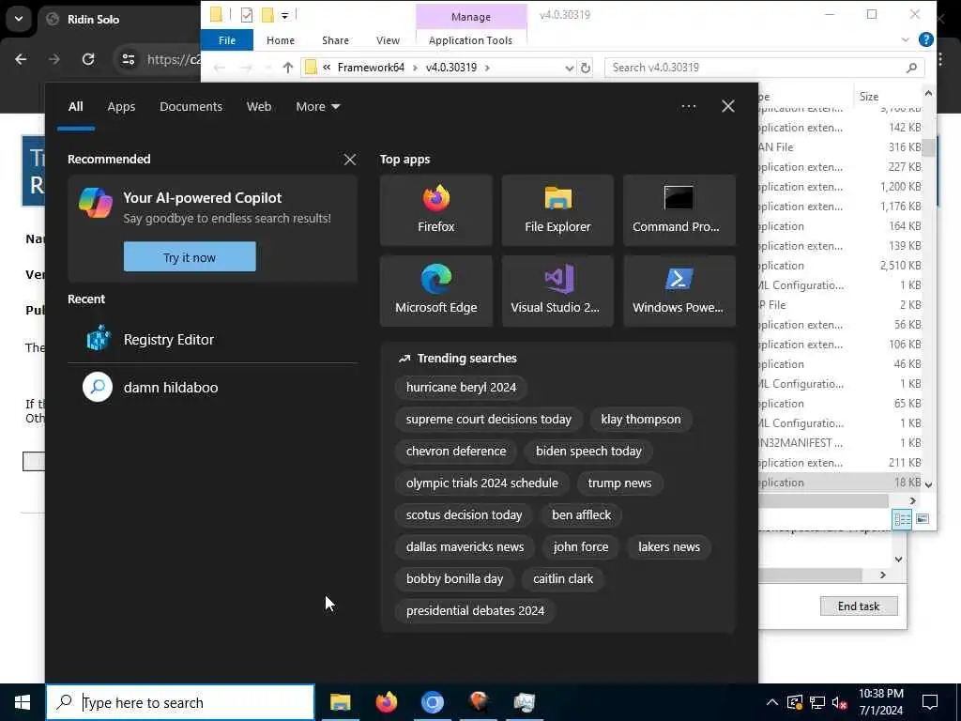The height and width of the screenshot is (721, 961).
Task: Go up one folder in File Explorer
Action: point(287,68)
